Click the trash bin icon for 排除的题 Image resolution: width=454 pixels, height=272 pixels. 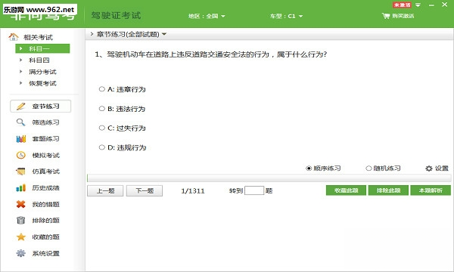(20, 221)
